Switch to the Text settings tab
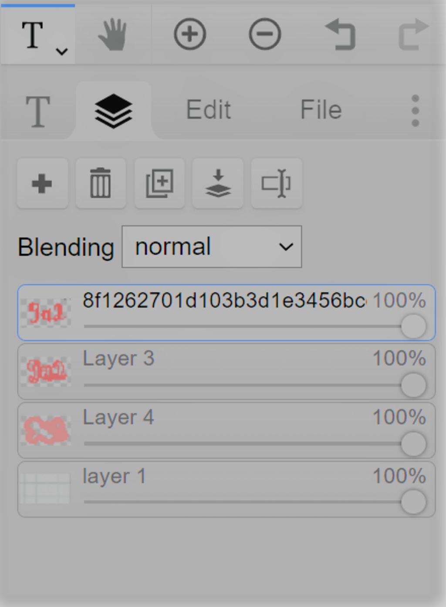 point(37,112)
